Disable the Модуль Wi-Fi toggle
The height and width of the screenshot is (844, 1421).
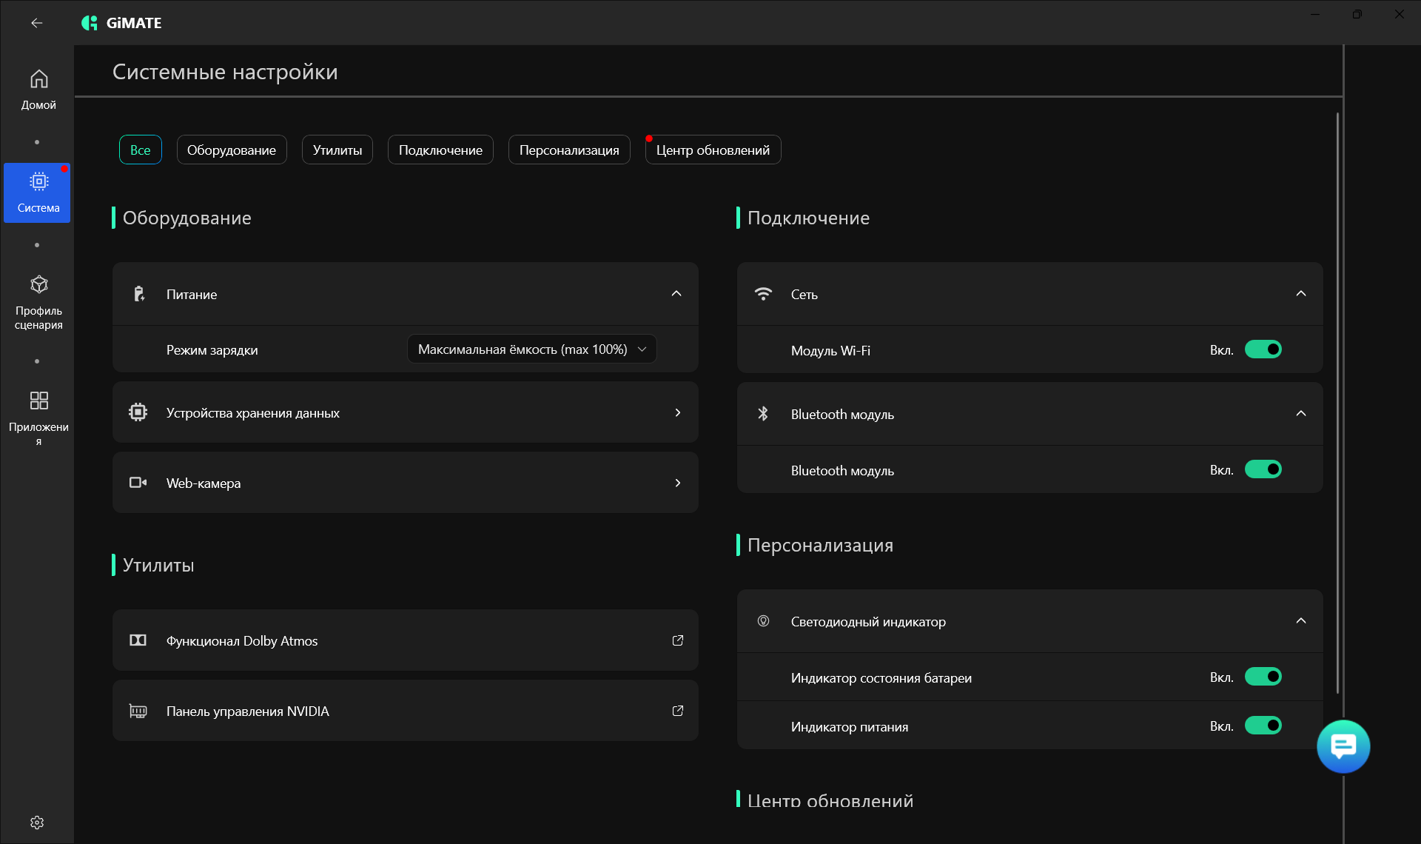1263,349
